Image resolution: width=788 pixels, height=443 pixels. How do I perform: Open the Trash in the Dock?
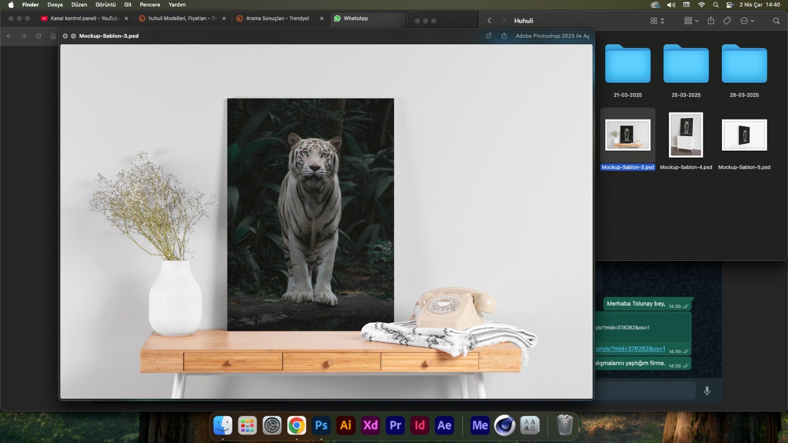click(x=565, y=425)
